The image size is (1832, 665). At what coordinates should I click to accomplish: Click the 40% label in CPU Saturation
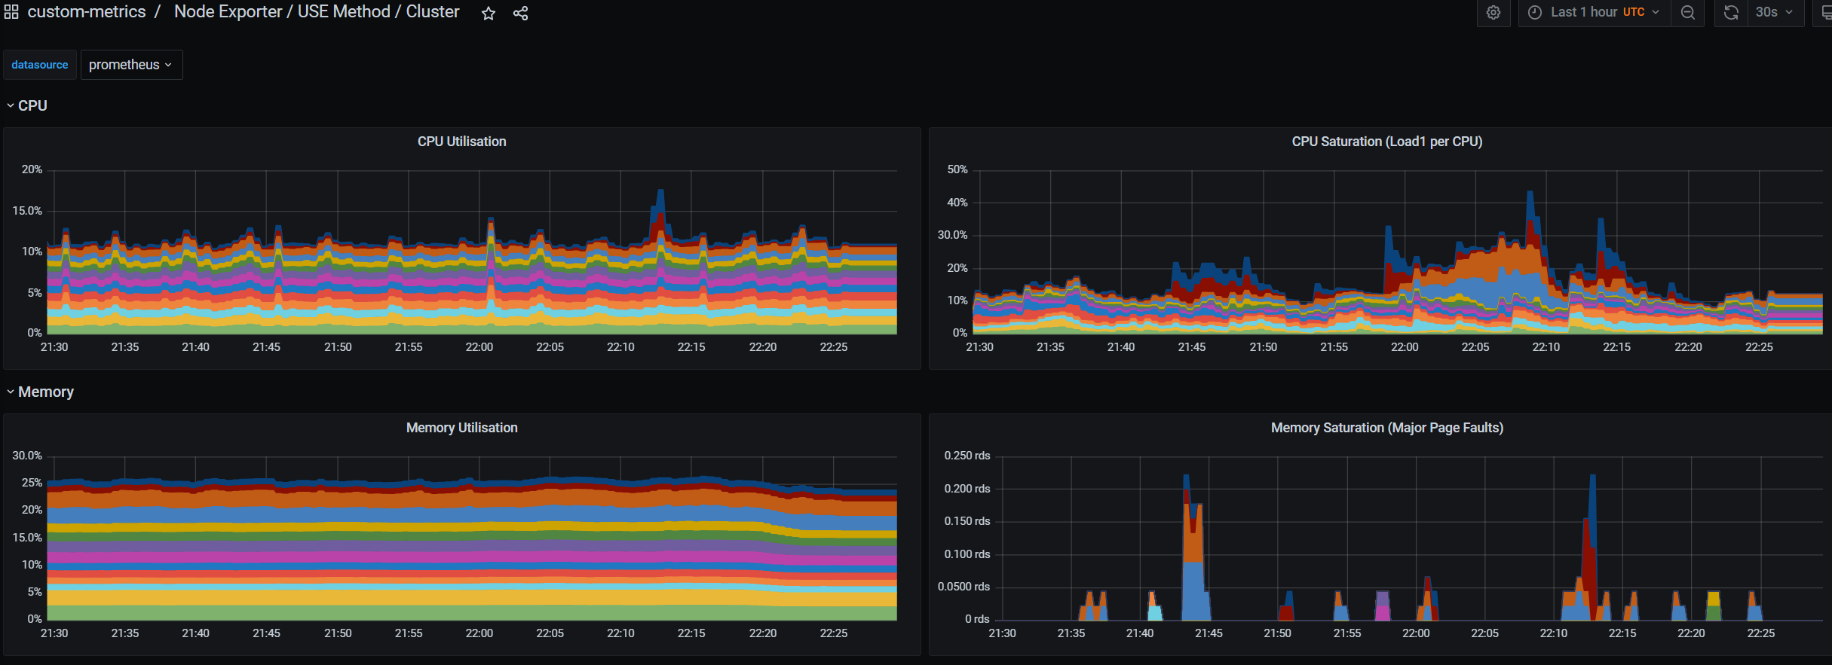point(957,203)
